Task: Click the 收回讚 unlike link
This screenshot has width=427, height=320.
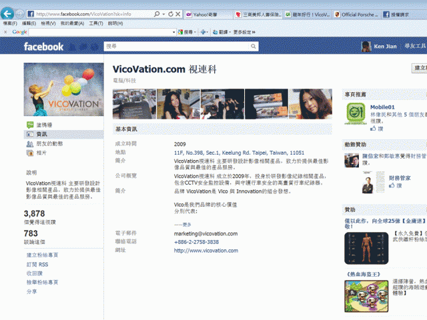Action: [x=34, y=273]
